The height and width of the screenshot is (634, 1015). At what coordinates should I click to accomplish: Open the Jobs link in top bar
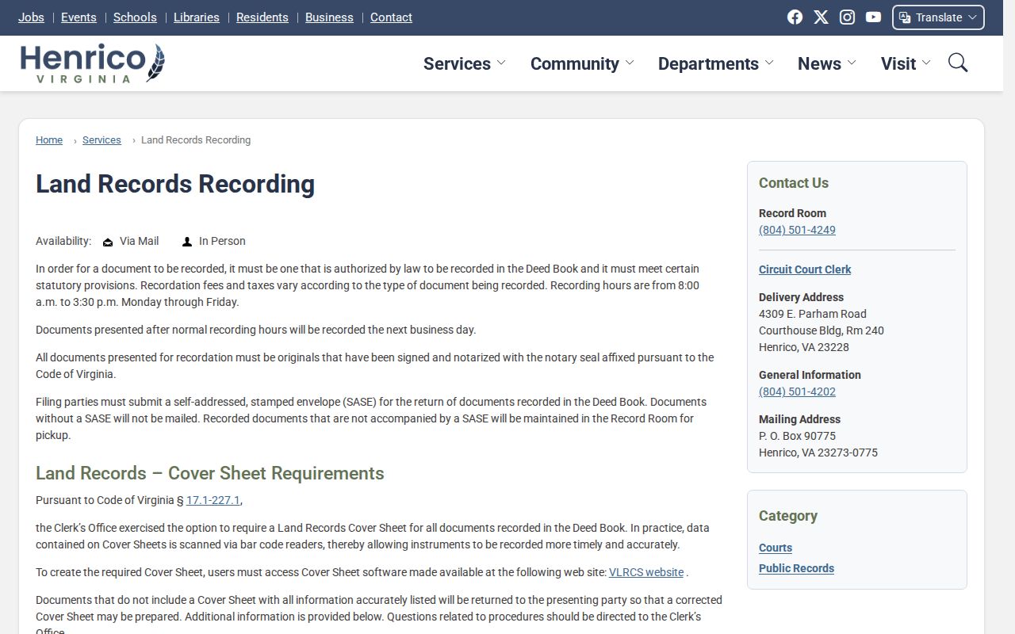click(x=31, y=17)
